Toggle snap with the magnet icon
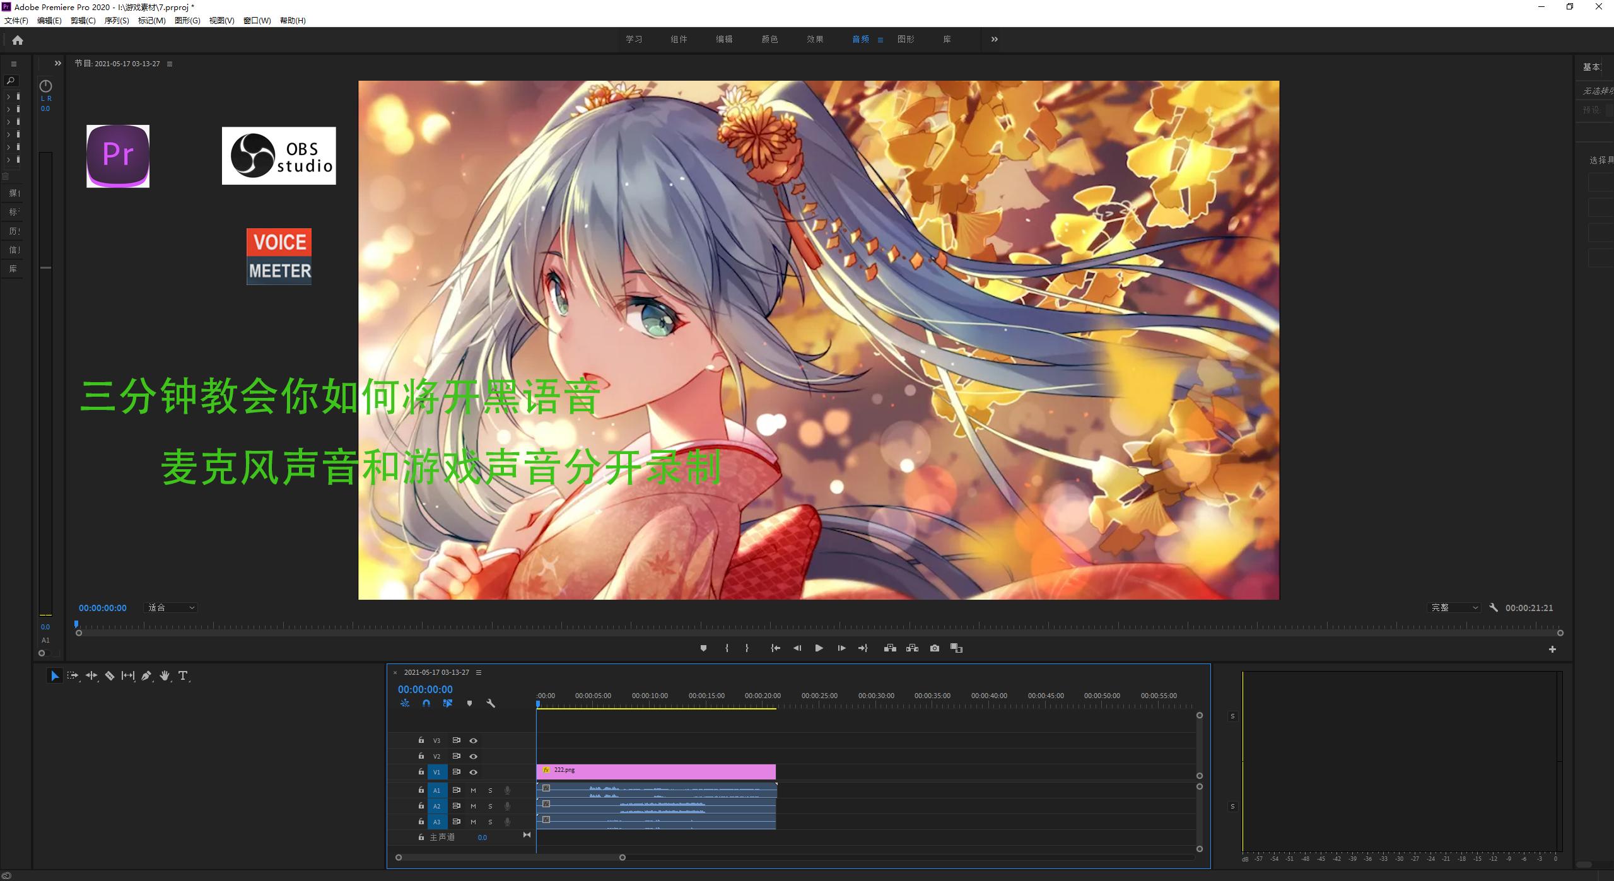Image resolution: width=1614 pixels, height=881 pixels. click(426, 703)
